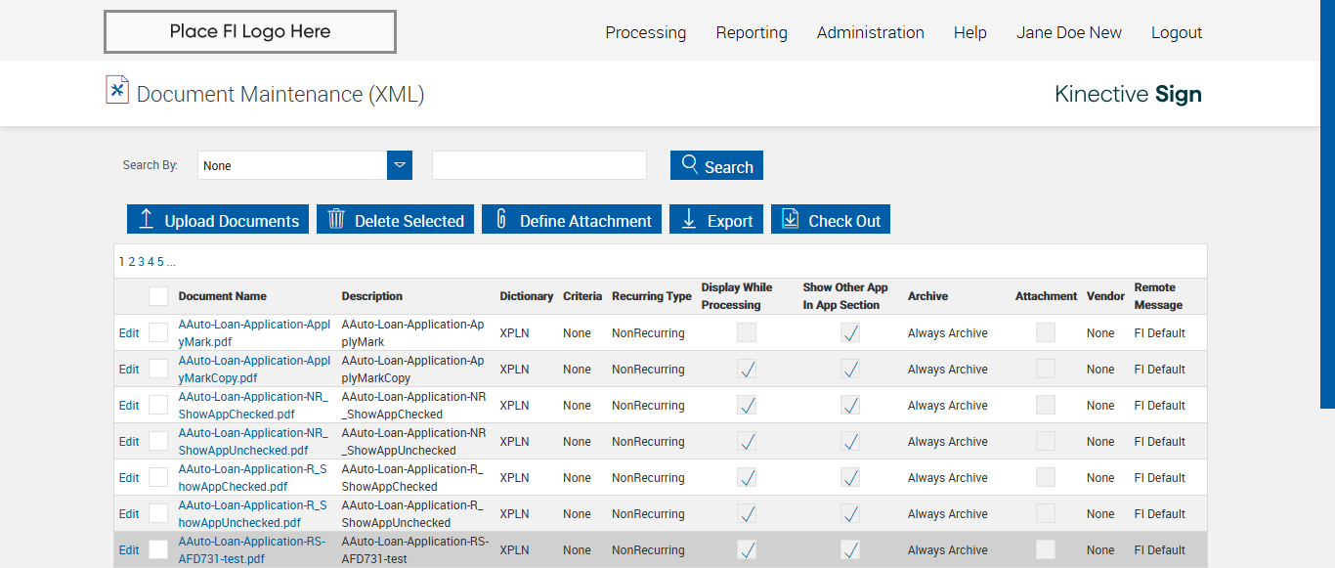Click the paperclip icon for Define Attachment
This screenshot has height=568, width=1335.
coord(501,219)
